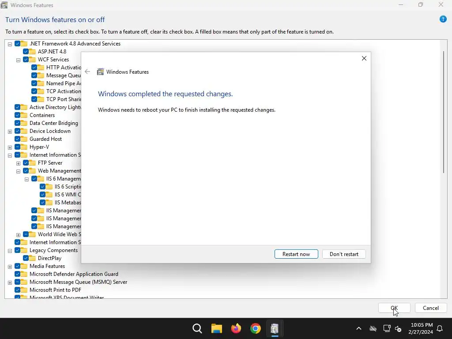Select the Data Center Bridging label
The height and width of the screenshot is (339, 452).
(53, 123)
